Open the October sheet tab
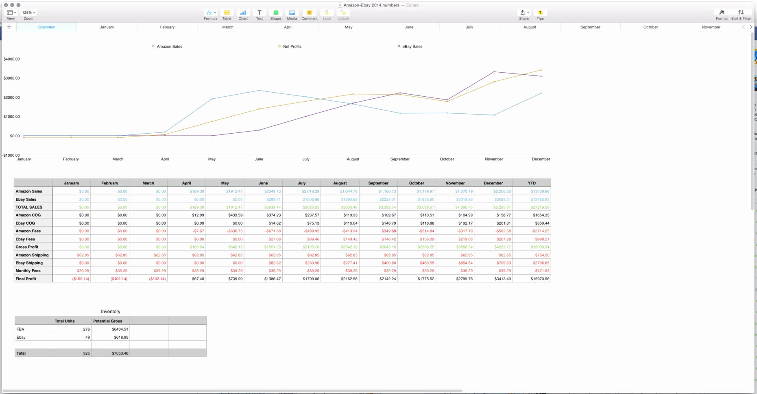 coord(650,27)
